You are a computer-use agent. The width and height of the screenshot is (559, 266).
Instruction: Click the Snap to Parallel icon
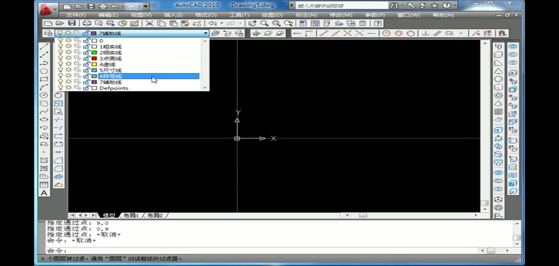(437, 33)
